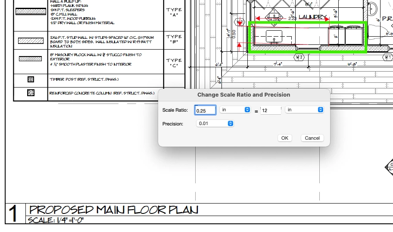Confirm the scale change with OK
Viewport: 393px width, 232px height.
tap(285, 138)
